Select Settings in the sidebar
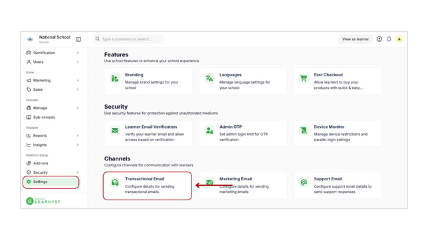428x240 pixels. (51, 182)
